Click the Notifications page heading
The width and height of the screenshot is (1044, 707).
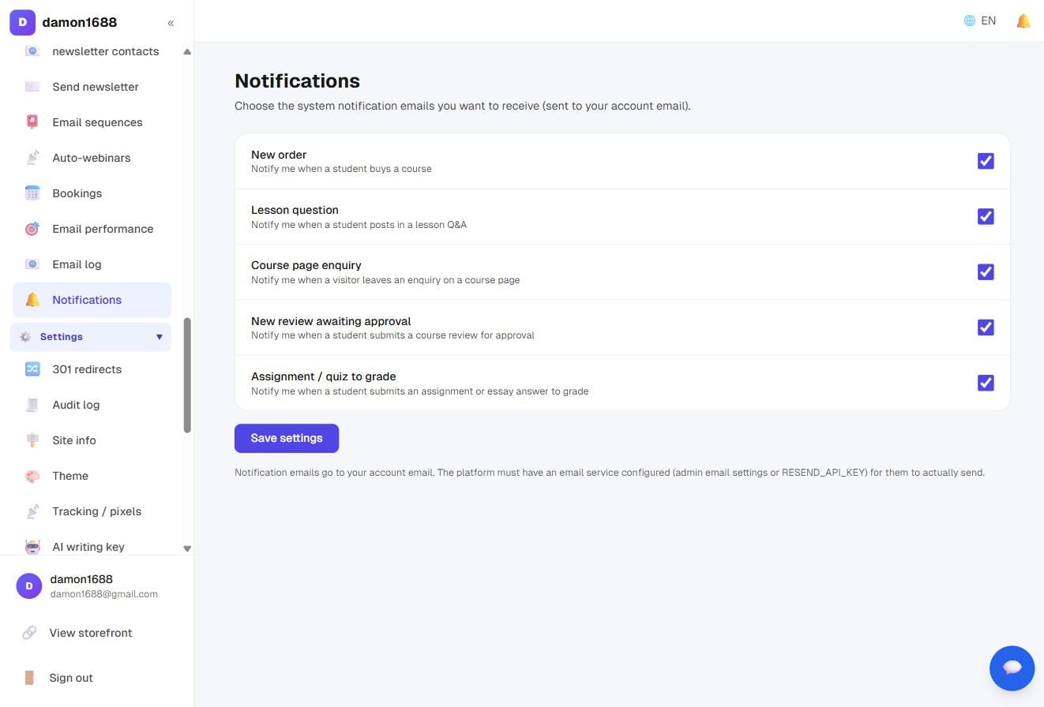pyautogui.click(x=297, y=81)
